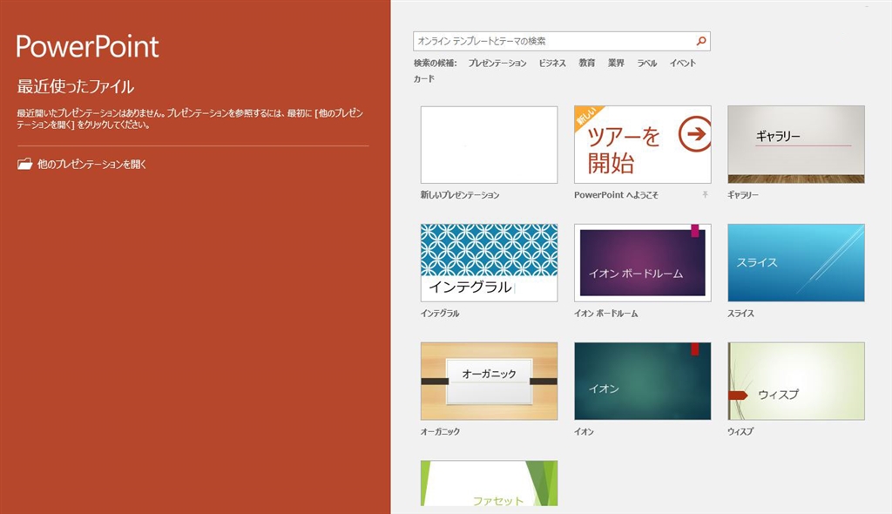Select the プレゼンテーション search suggestion
The height and width of the screenshot is (514, 892).
497,64
